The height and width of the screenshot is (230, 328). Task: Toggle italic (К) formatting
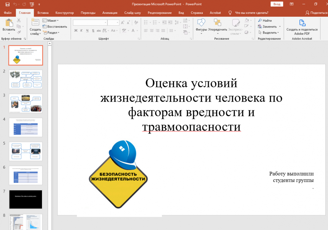[x=82, y=31]
